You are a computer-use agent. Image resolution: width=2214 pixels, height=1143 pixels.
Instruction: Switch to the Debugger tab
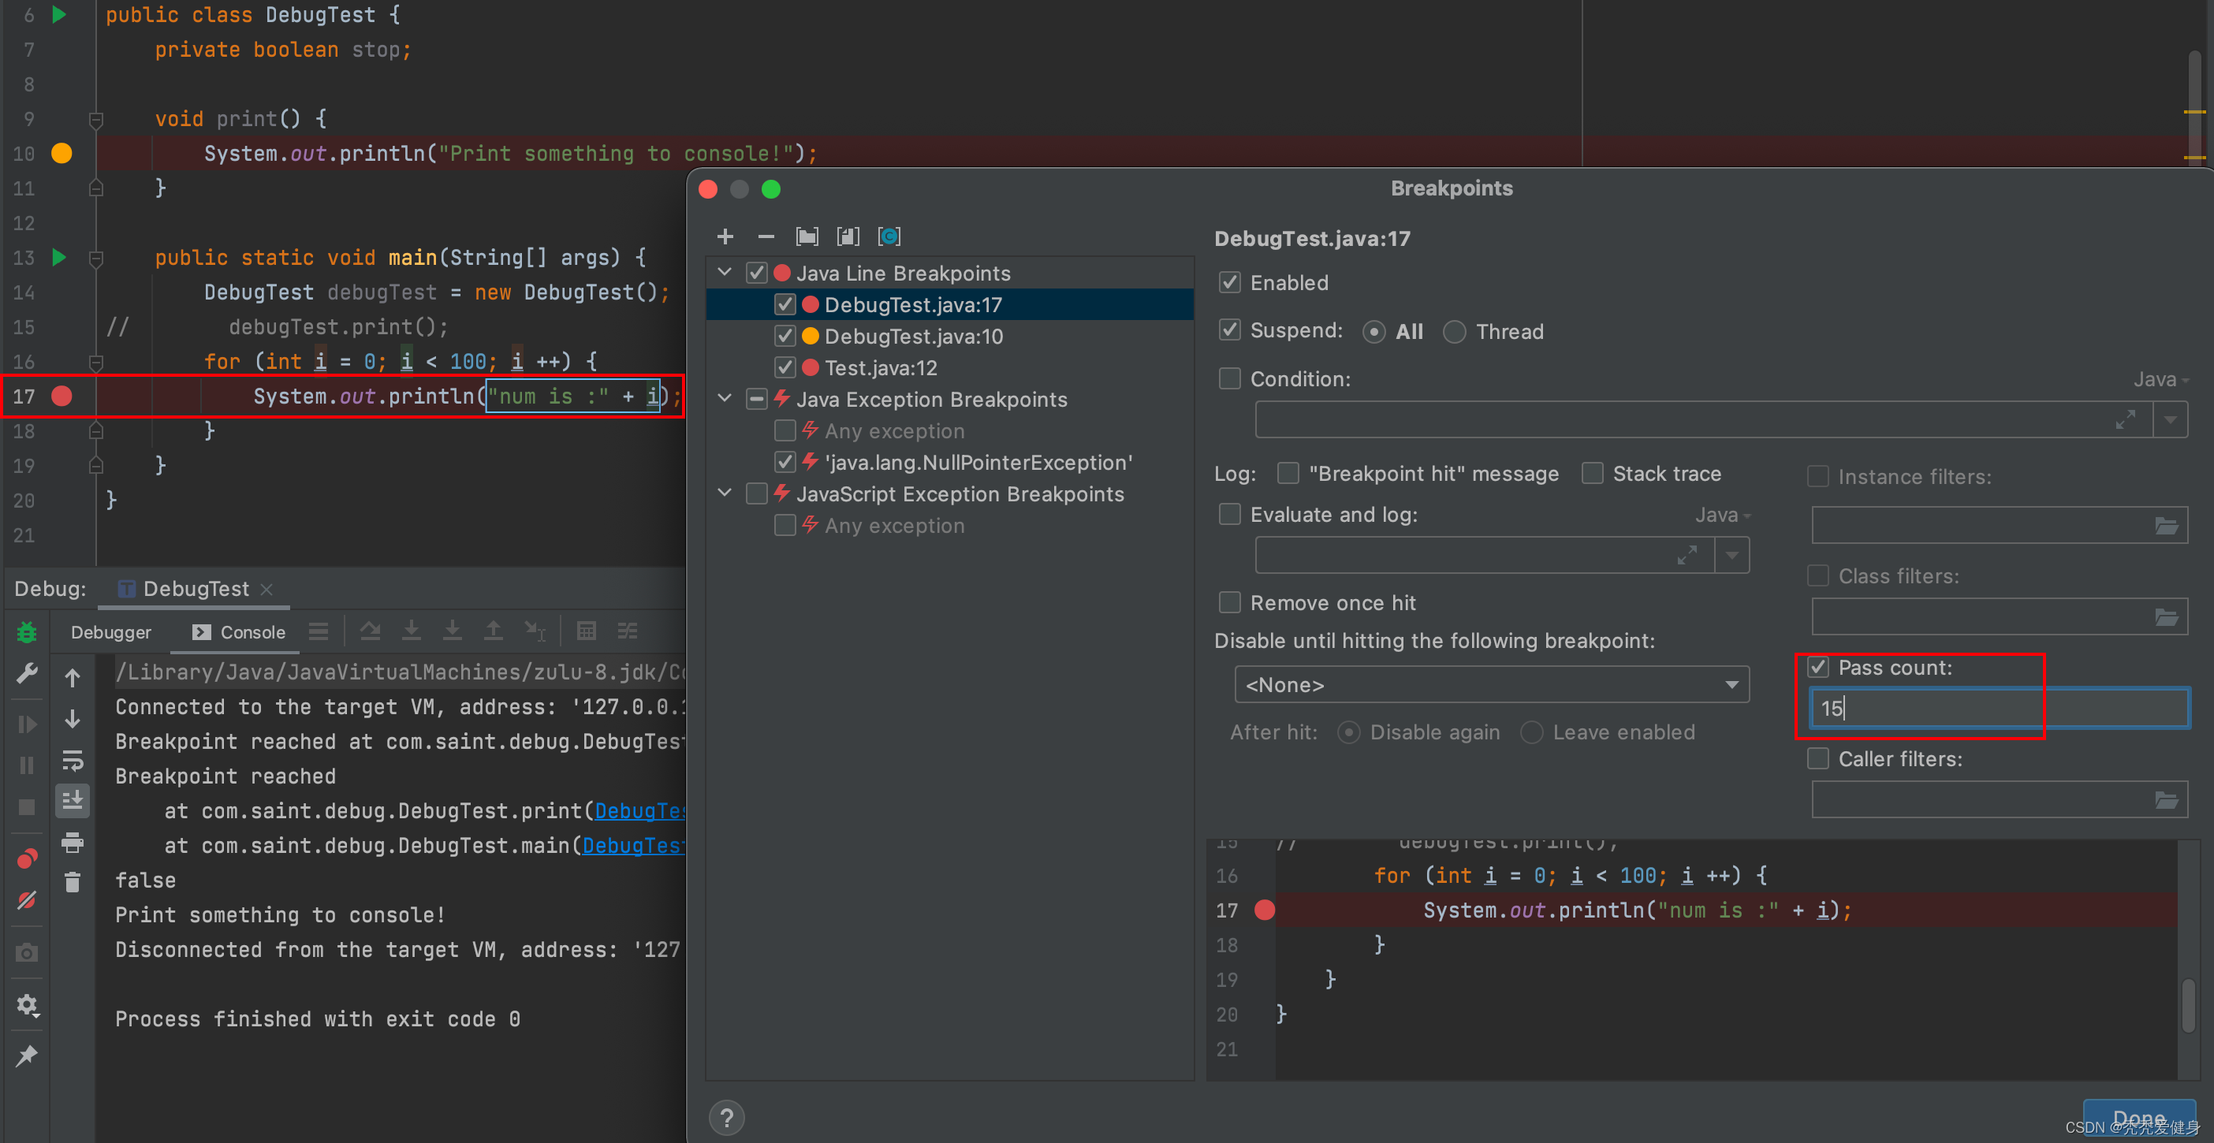click(111, 631)
